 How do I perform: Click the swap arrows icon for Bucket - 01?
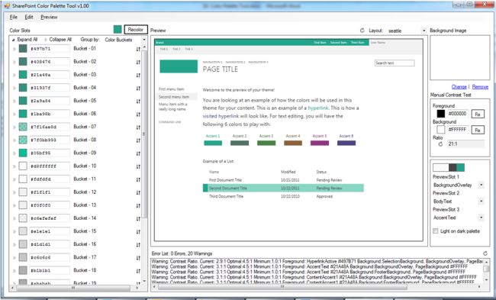click(138, 49)
